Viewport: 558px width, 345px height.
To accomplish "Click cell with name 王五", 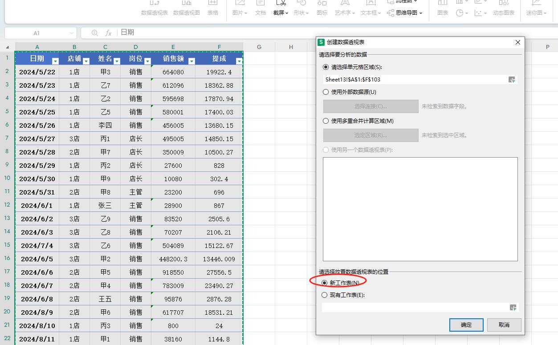I will point(105,299).
